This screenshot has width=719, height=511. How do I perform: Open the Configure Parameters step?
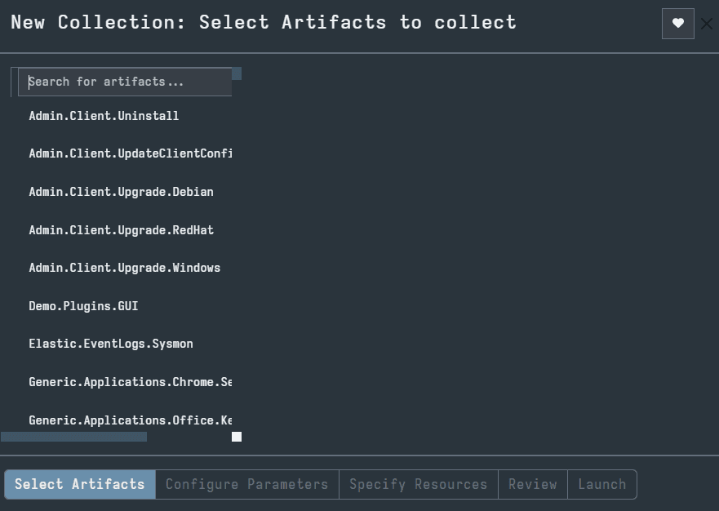(x=246, y=484)
